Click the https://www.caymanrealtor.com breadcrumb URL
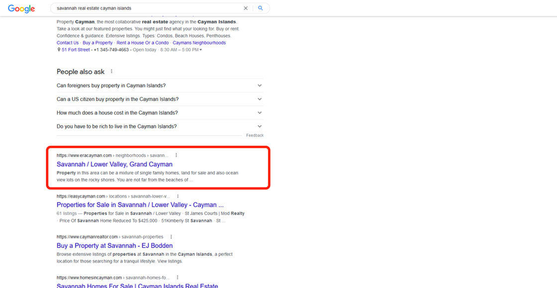Image resolution: width=557 pixels, height=288 pixels. (87, 236)
